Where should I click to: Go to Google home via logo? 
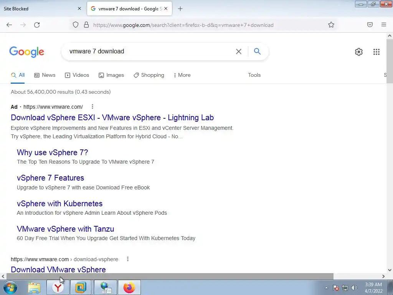(x=27, y=52)
